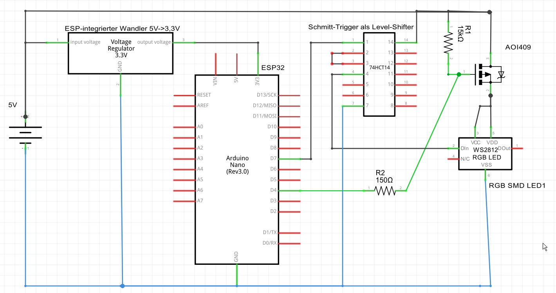Select pin 14 of the 74HCT14
The width and height of the screenshot is (556, 293).
click(x=406, y=42)
